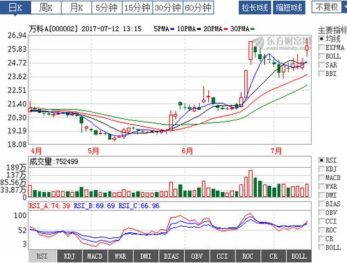347x263 pixels.
Task: Select the BBI main indicator option
Action: 328,74
